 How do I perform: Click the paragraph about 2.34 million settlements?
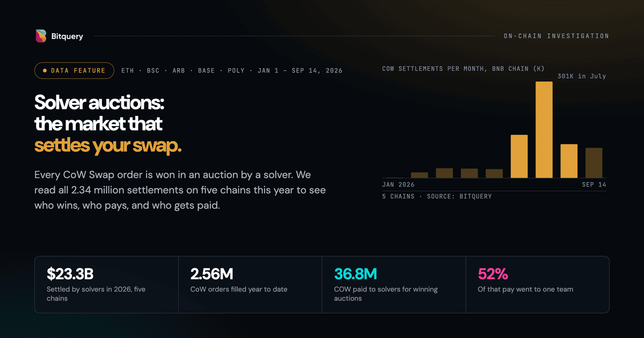(x=180, y=190)
